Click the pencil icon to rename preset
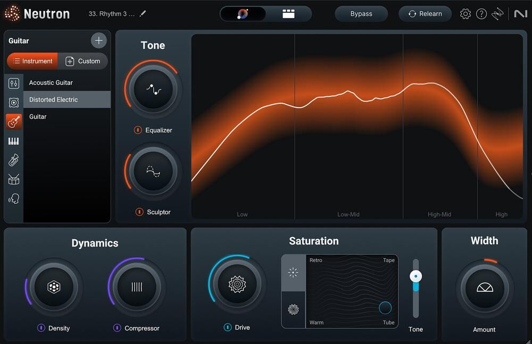532x344 pixels. pyautogui.click(x=143, y=14)
